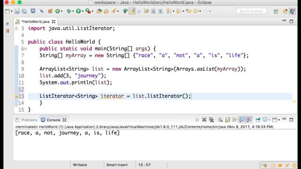Toggle Skip All Breakpoints icon
The height and width of the screenshot is (169, 301).
[41, 11]
